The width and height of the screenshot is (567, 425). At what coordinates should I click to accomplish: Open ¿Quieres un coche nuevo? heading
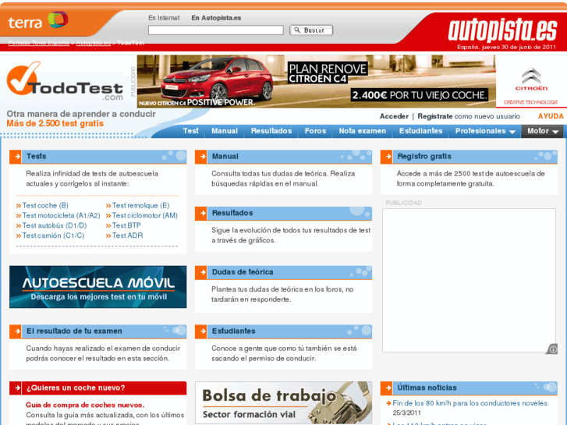point(76,388)
